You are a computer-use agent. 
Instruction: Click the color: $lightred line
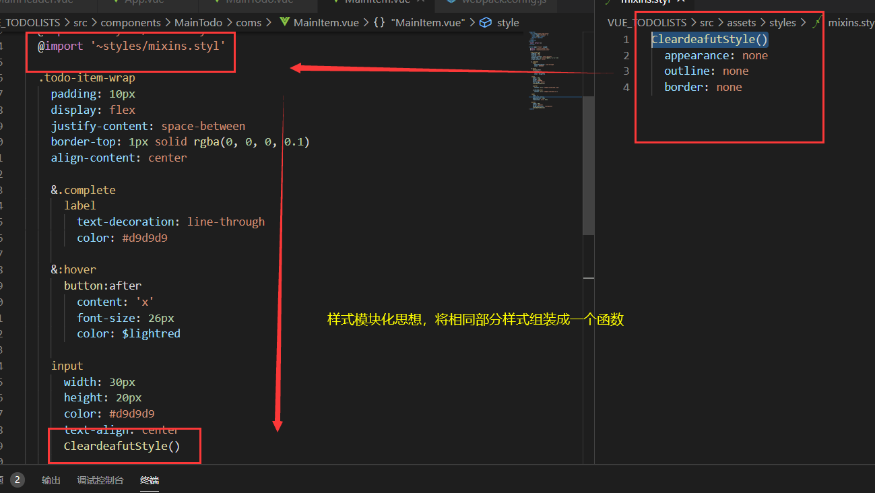(128, 333)
